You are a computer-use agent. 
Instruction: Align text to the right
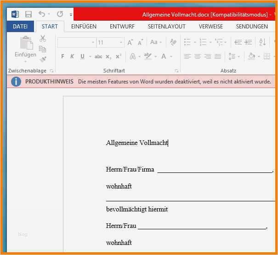pyautogui.click(x=208, y=56)
